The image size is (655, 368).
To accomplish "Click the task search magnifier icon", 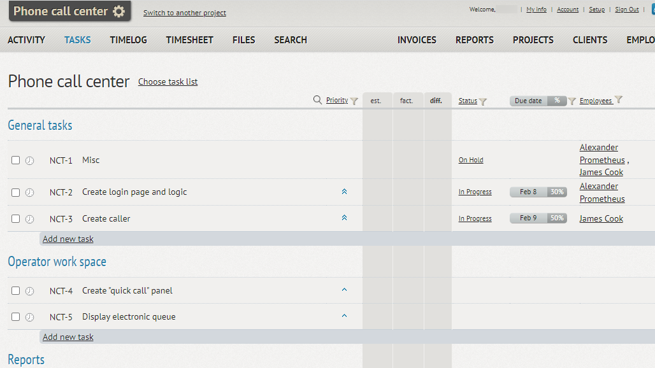I will pyautogui.click(x=317, y=100).
